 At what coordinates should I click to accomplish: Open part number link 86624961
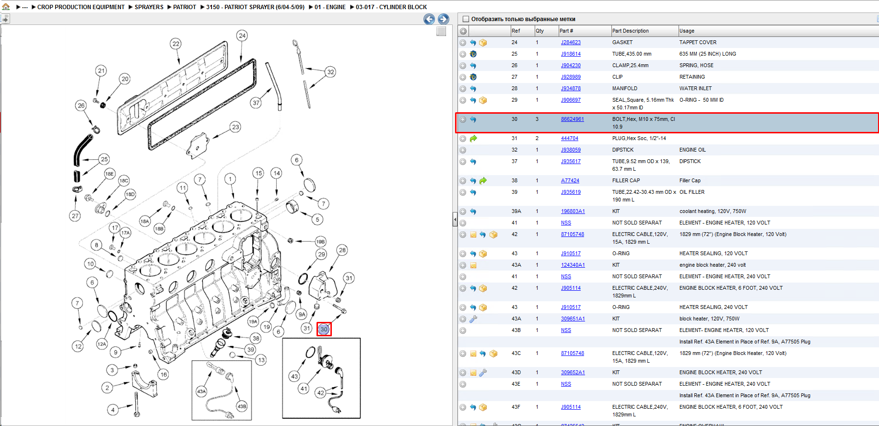[x=573, y=119]
